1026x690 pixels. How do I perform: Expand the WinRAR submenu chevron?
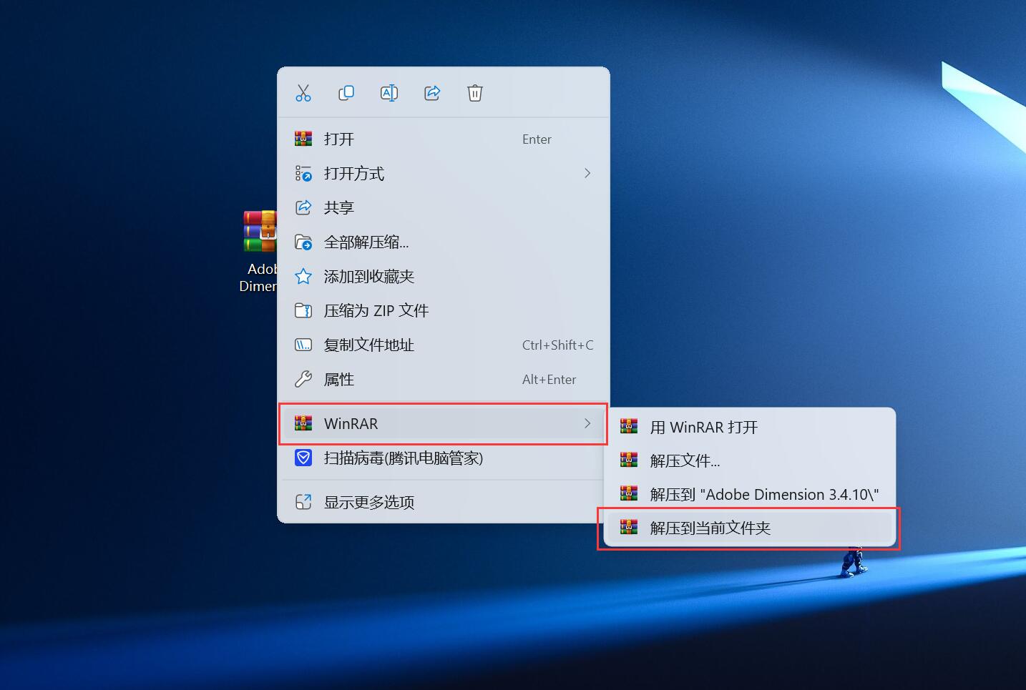587,424
